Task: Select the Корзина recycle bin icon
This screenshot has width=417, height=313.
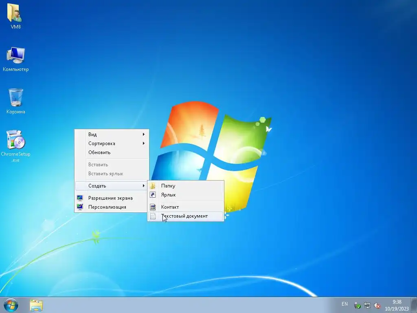Action: pos(16,101)
